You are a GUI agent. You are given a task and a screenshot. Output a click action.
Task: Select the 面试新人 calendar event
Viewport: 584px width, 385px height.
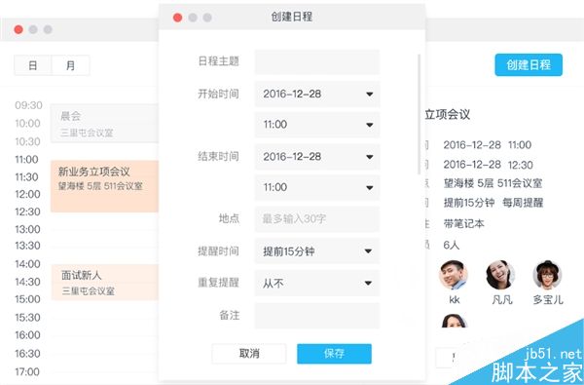point(105,282)
